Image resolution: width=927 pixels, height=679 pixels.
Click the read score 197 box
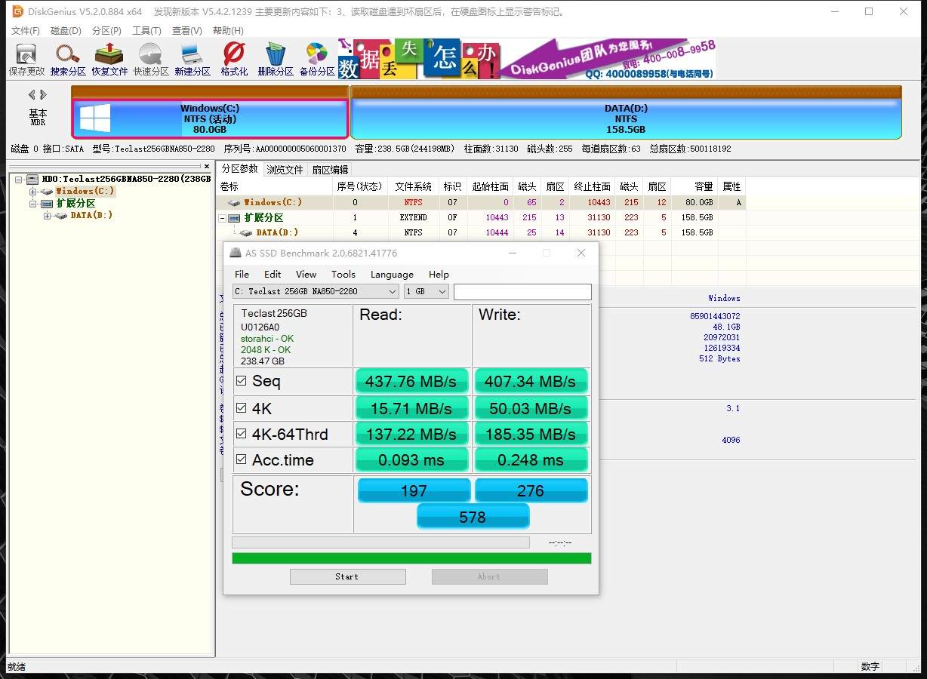(x=414, y=490)
